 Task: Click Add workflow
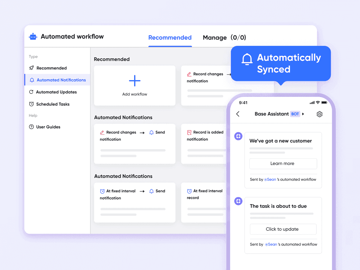click(x=134, y=85)
